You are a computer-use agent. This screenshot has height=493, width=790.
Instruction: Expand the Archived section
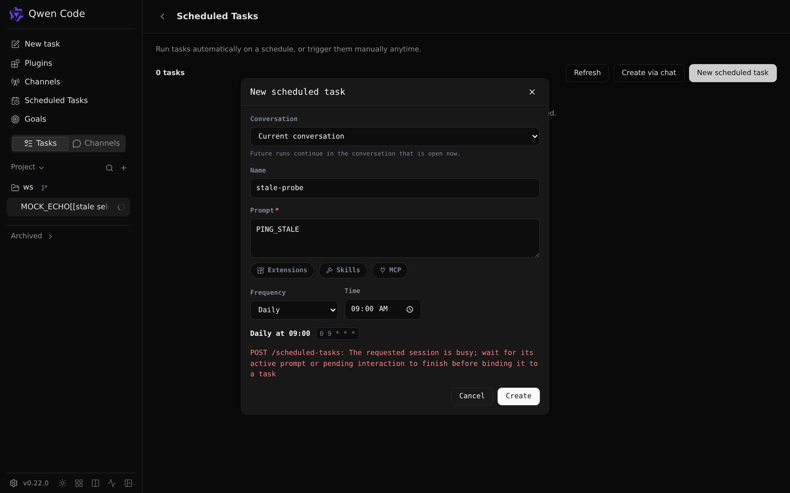tap(32, 236)
